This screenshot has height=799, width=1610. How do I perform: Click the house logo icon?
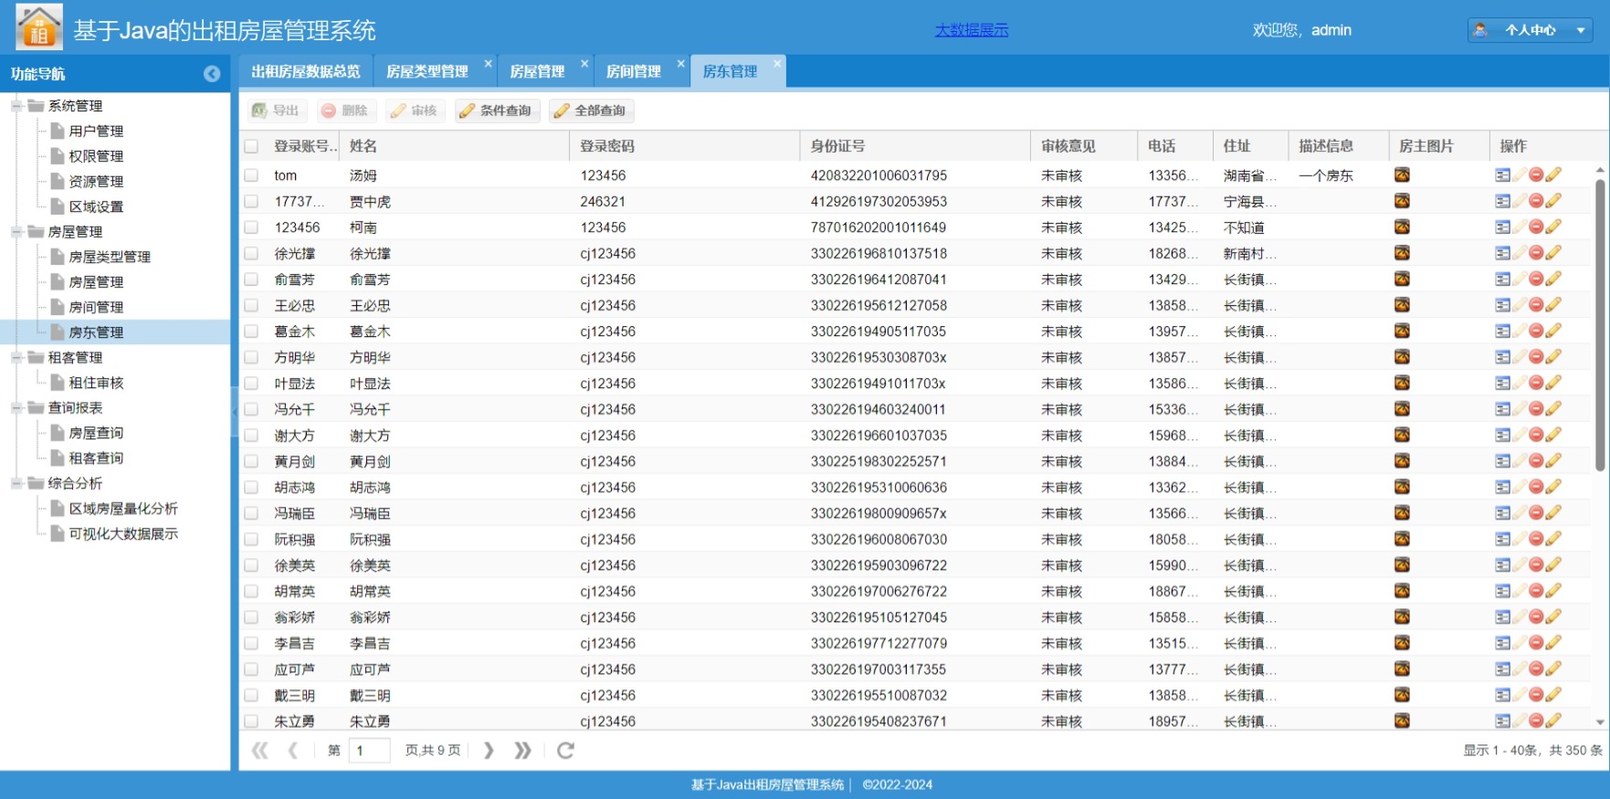point(39,26)
